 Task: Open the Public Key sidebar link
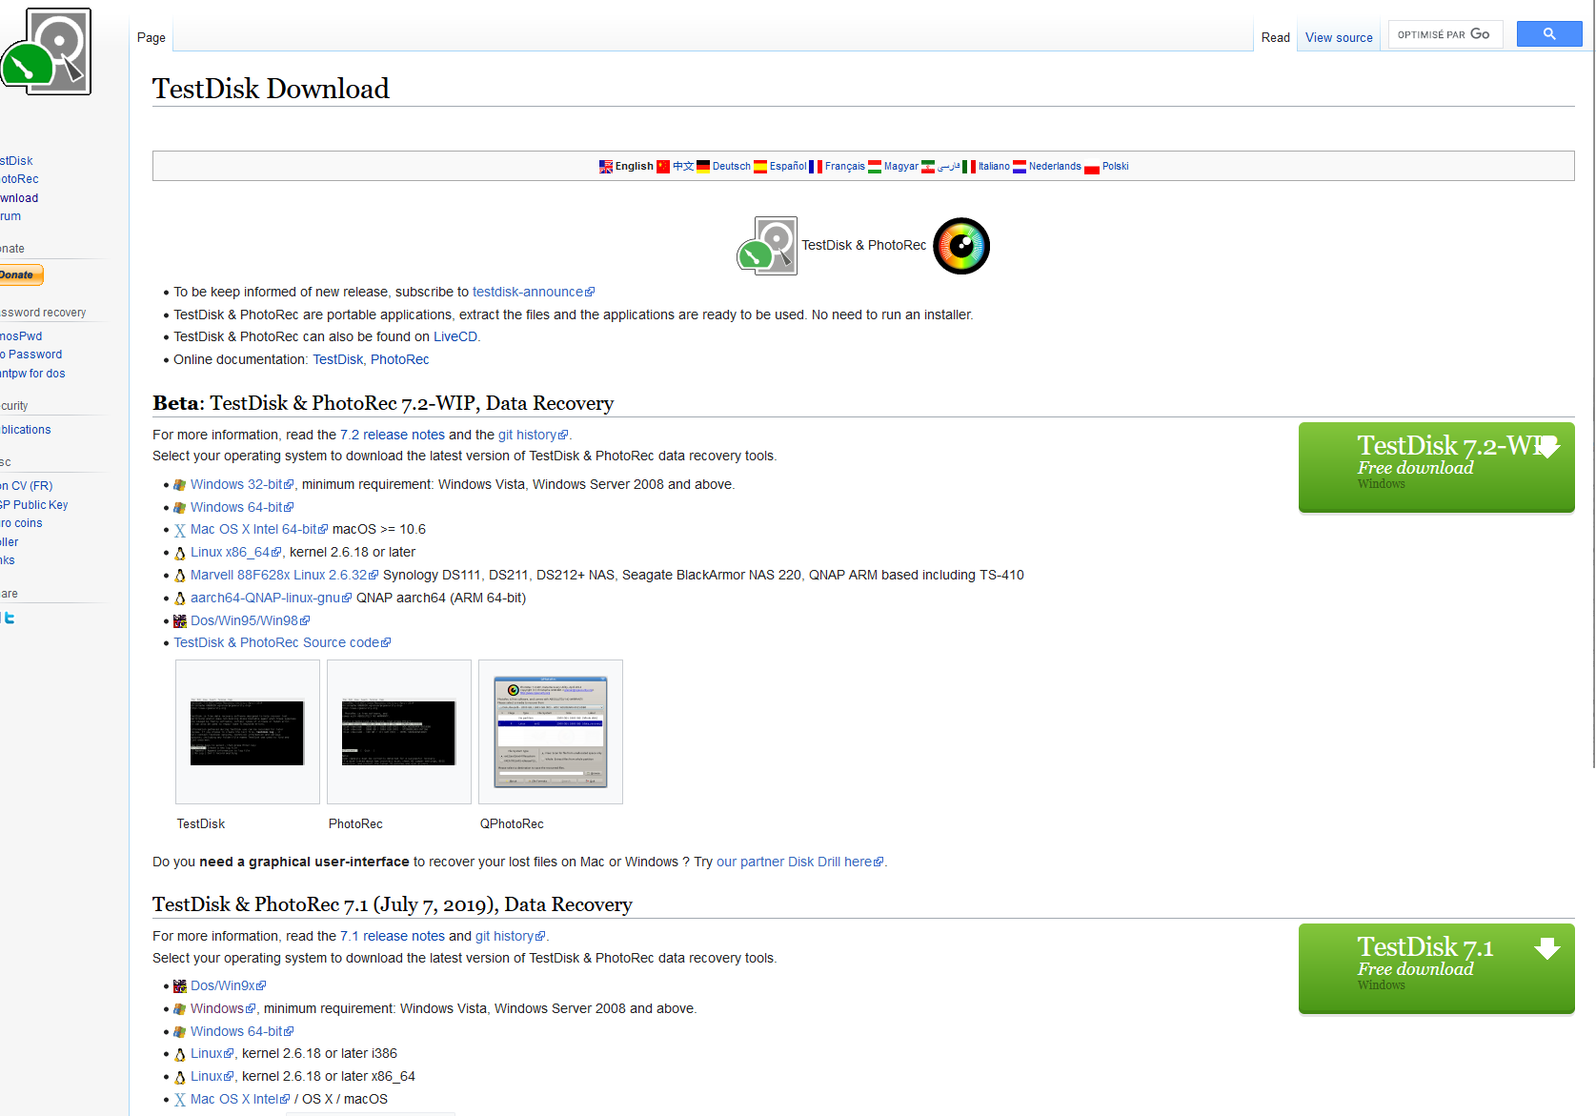point(34,505)
